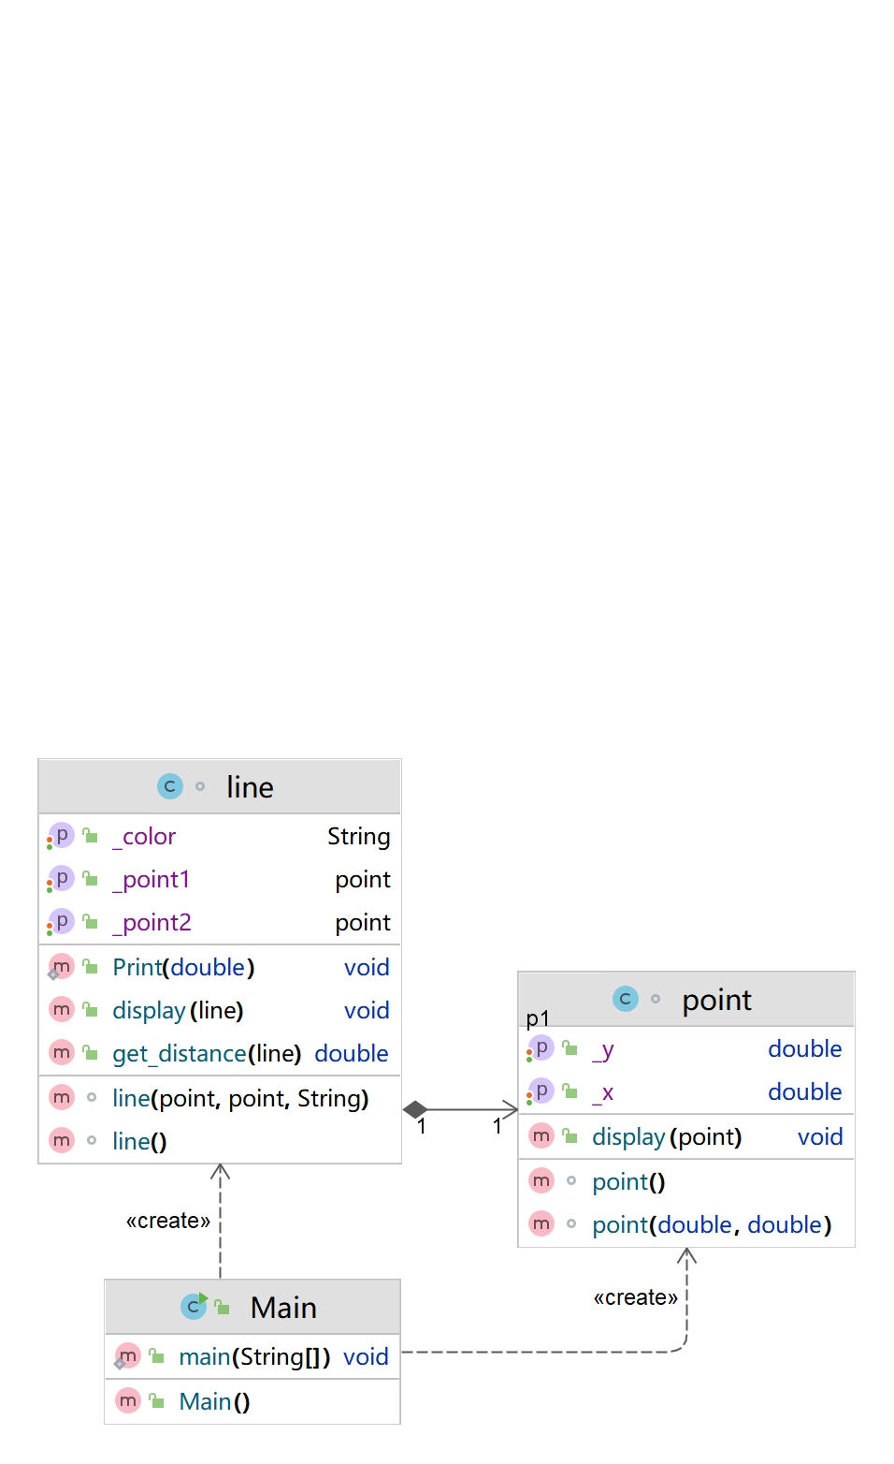Click the void return type of main(String[])
The width and height of the screenshot is (894, 1464).
coord(366,1357)
